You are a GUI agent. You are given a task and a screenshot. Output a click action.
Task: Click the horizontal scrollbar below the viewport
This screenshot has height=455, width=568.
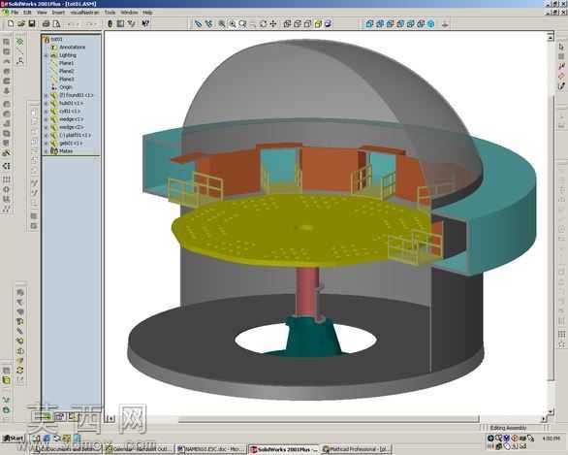point(328,419)
